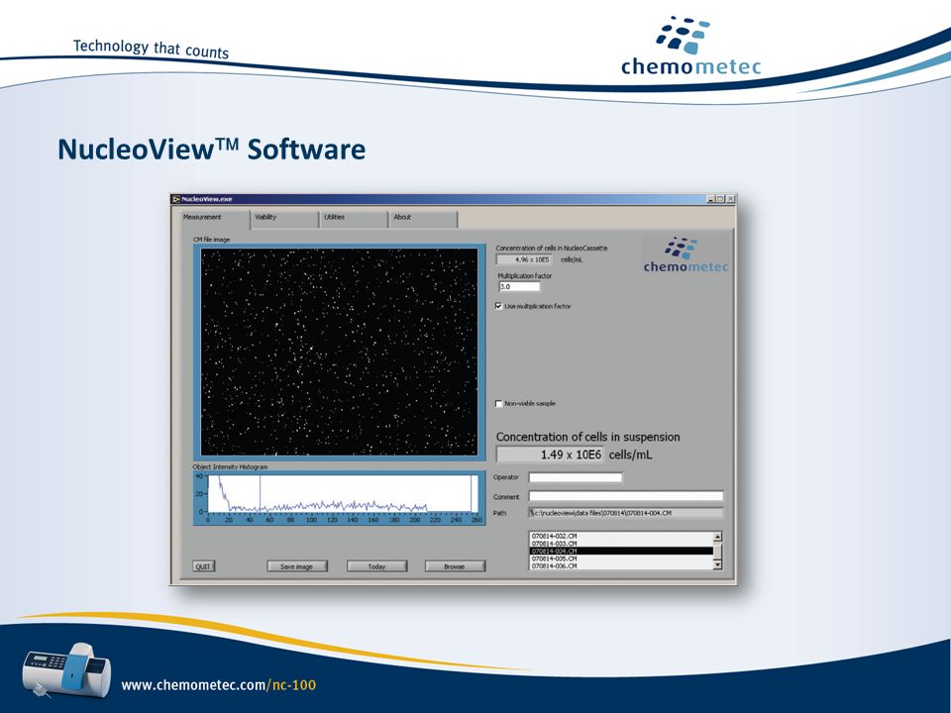The image size is (951, 713).
Task: Close the NucleoView window
Action: (x=730, y=199)
